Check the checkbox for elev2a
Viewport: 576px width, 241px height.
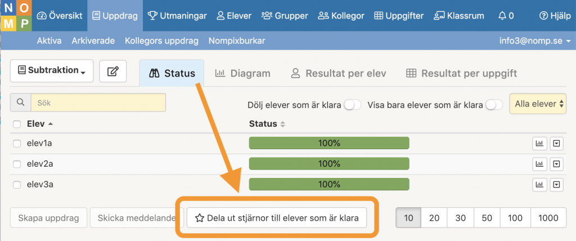pos(17,164)
